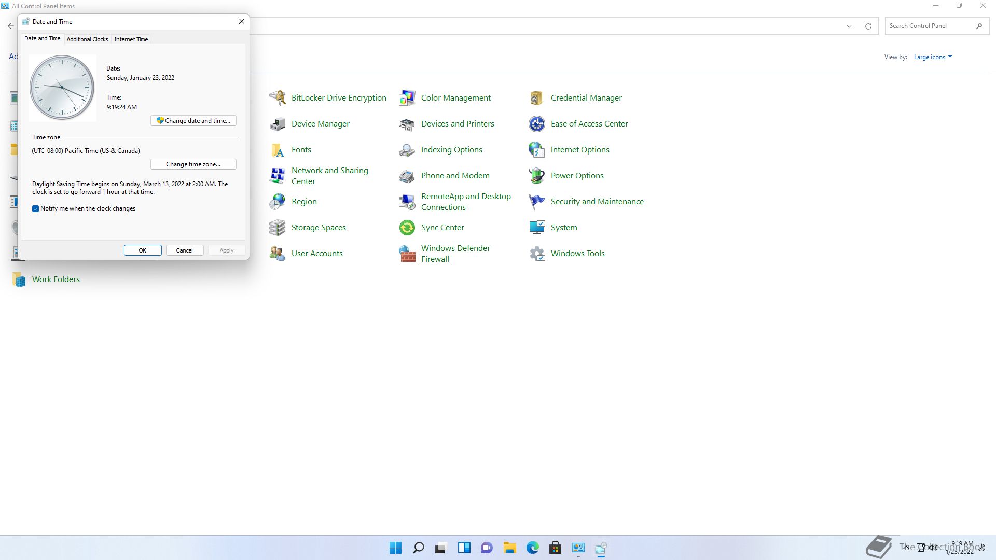Screen dimensions: 996x560
Task: Click the Region globe icon
Action: 278,201
